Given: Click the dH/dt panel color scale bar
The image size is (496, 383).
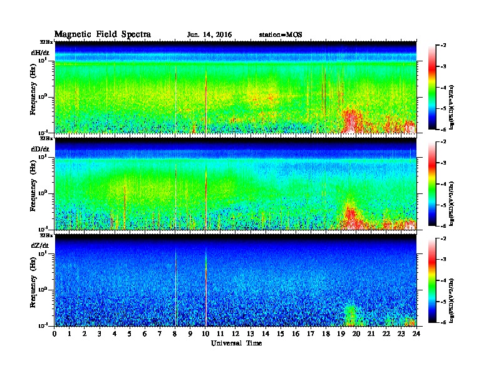Looking at the screenshot, I should click(432, 88).
